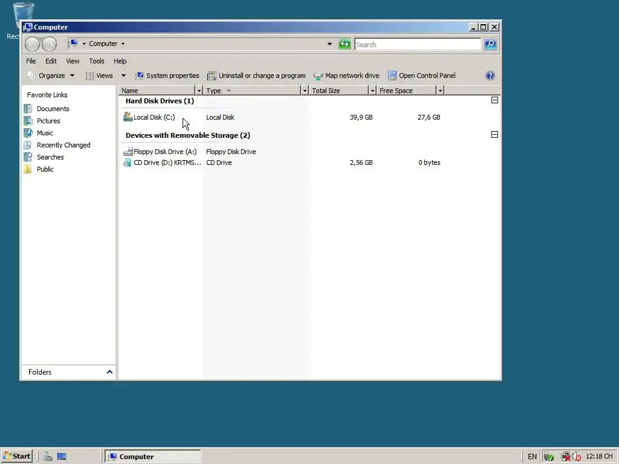
Task: Click Uninstall or change a program
Action: tap(256, 76)
